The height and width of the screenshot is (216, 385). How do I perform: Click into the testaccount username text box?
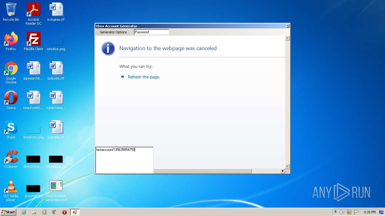click(x=124, y=160)
